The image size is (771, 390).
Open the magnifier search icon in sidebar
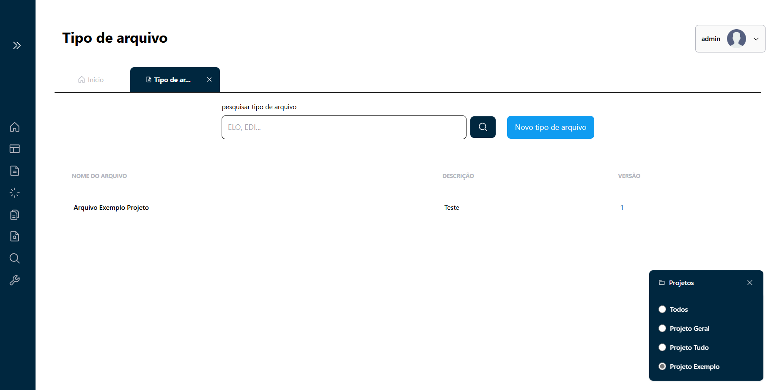point(15,258)
